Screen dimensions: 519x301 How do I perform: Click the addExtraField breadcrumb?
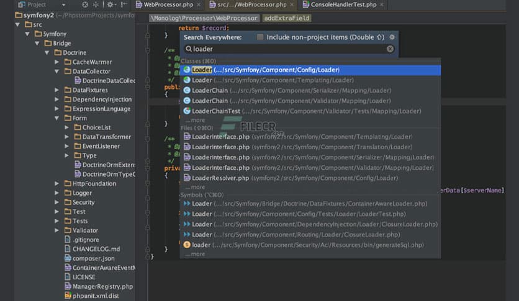click(287, 18)
